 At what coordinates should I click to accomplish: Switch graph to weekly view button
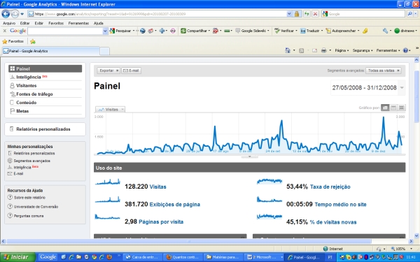393,108
